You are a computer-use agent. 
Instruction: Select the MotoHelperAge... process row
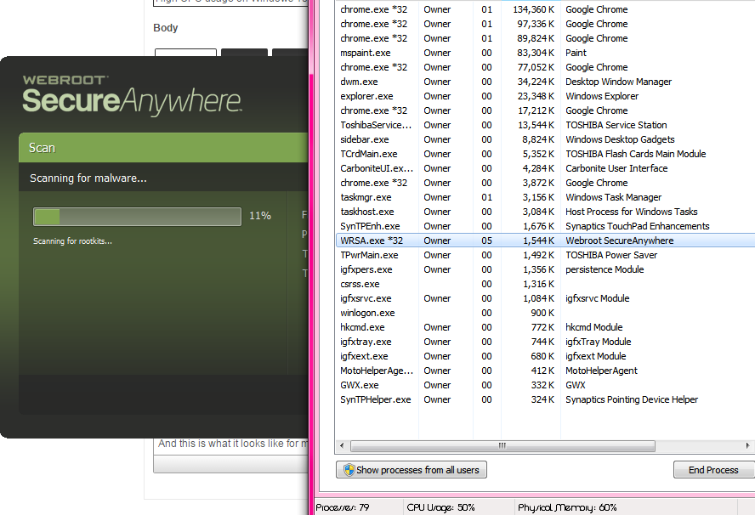click(x=545, y=371)
